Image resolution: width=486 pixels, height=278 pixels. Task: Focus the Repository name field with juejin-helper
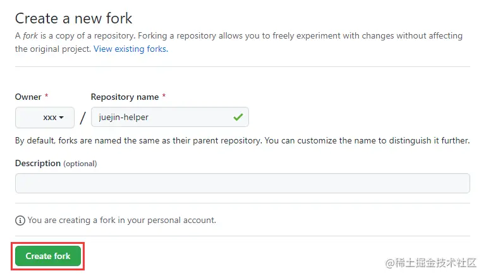(161, 117)
